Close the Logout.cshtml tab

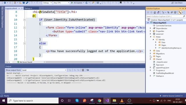tap(22, 8)
